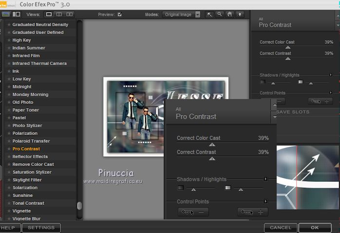The width and height of the screenshot is (340, 233).
Task: Toggle favorite star for Vignette
Action: (9, 211)
